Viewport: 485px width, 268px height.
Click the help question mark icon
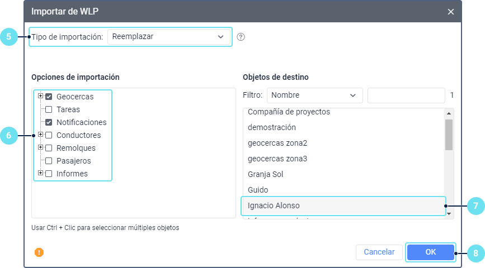tap(241, 37)
